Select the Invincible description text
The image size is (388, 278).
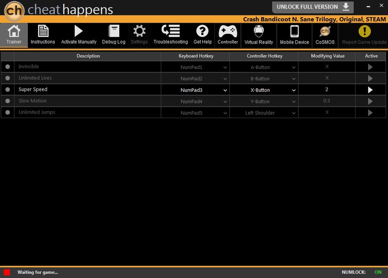coord(28,67)
